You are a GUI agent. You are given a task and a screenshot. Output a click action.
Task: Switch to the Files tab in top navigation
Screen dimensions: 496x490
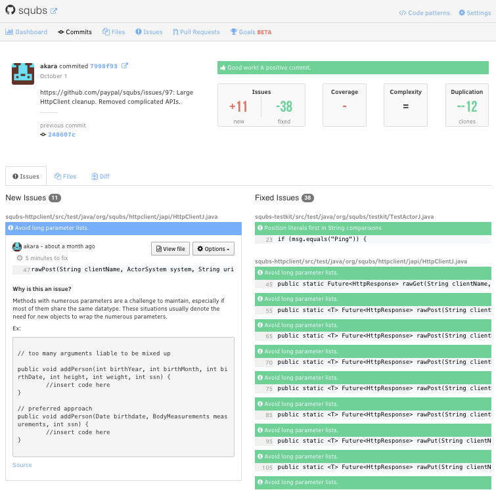click(x=114, y=32)
